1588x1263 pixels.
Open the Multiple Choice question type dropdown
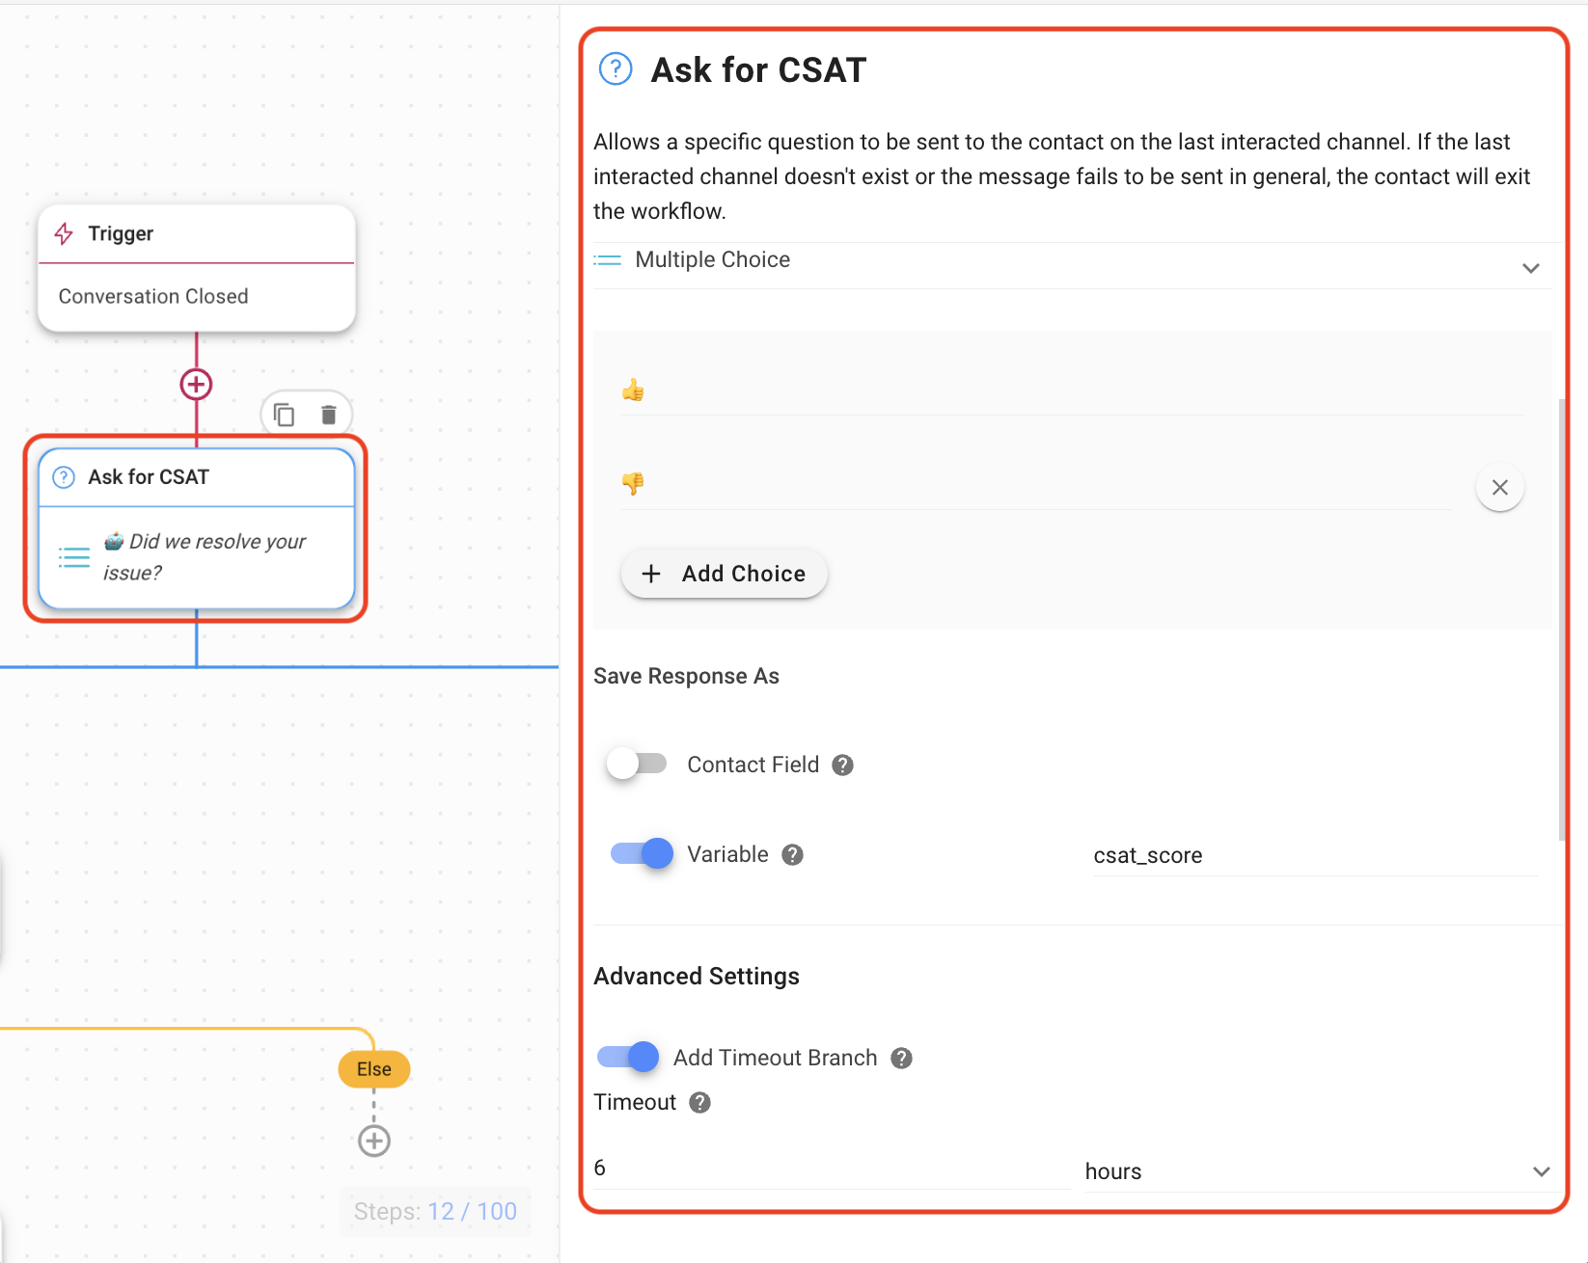pyautogui.click(x=1530, y=267)
